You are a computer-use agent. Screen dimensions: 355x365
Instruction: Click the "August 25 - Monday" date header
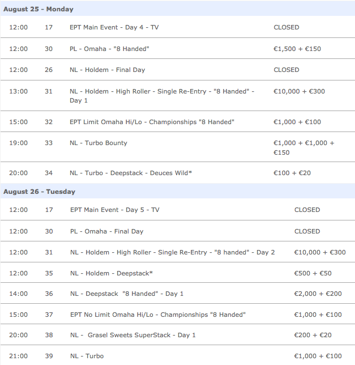[39, 9]
